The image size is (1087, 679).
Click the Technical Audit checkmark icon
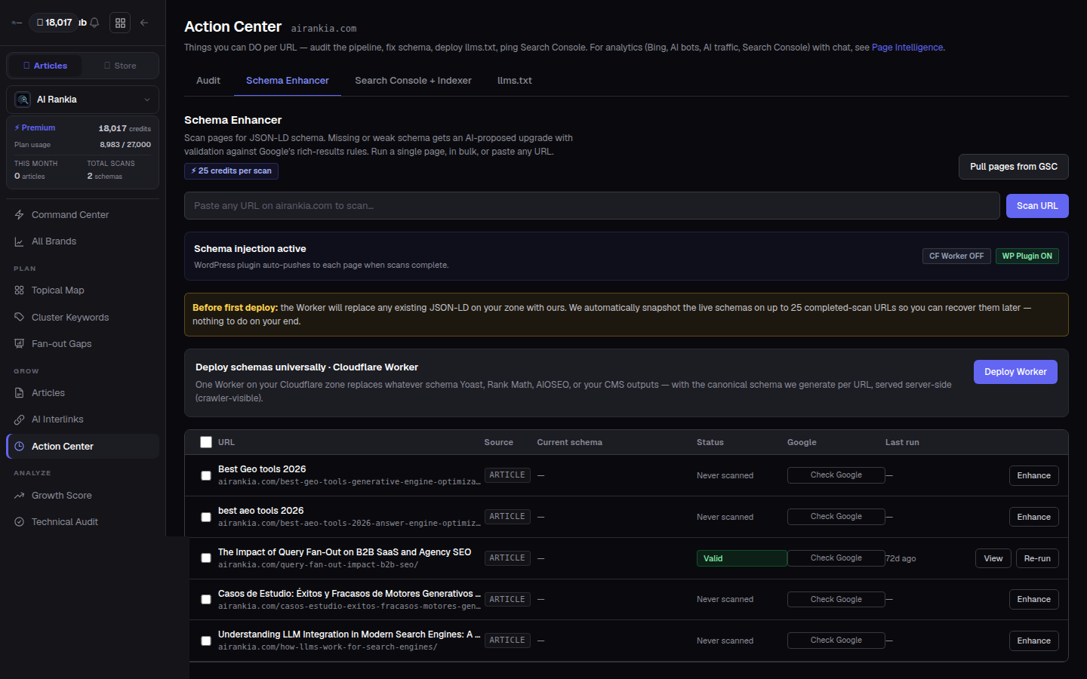[x=20, y=522]
